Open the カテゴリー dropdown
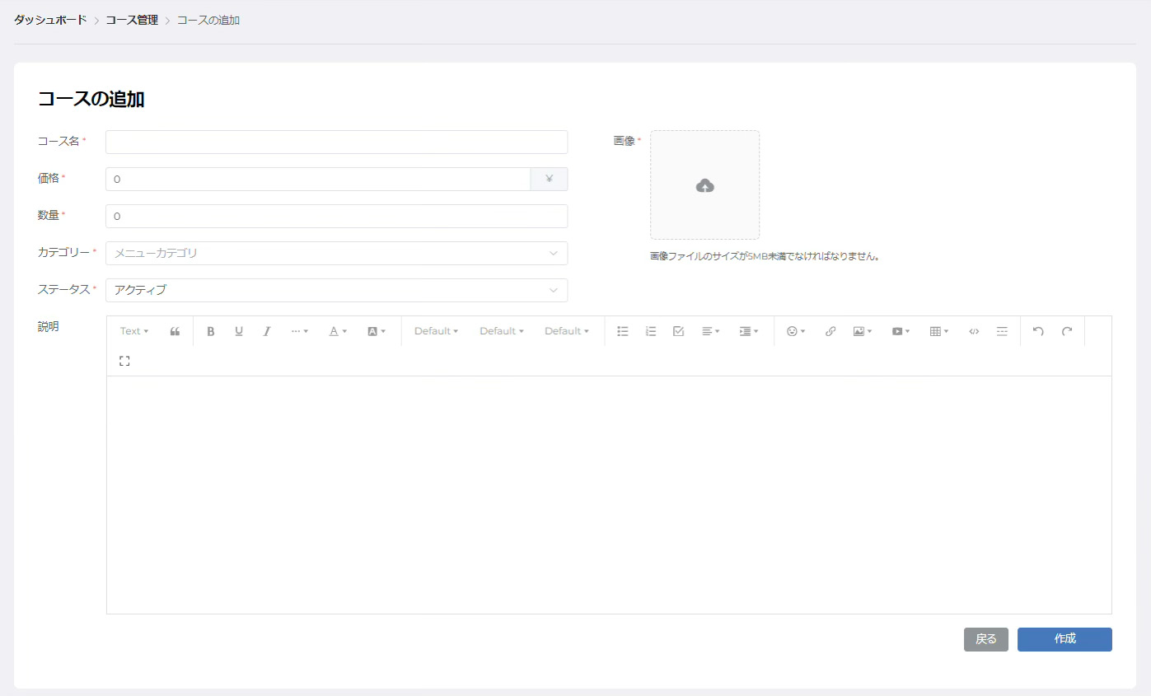 click(336, 254)
